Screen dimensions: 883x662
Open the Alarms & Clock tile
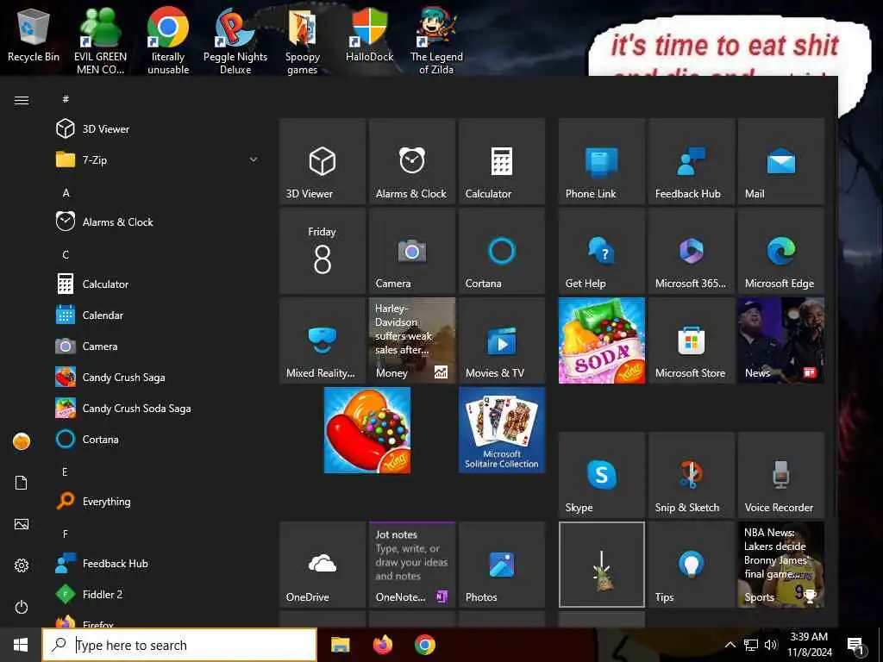411,161
